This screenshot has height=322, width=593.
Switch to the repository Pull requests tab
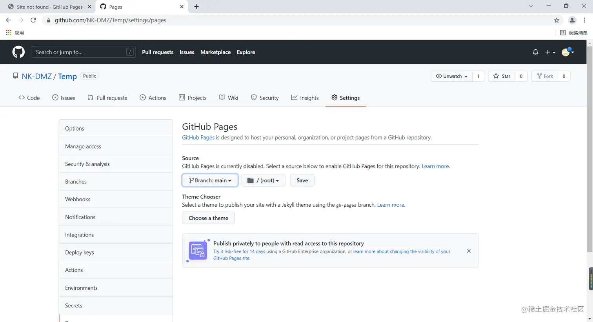(x=107, y=98)
